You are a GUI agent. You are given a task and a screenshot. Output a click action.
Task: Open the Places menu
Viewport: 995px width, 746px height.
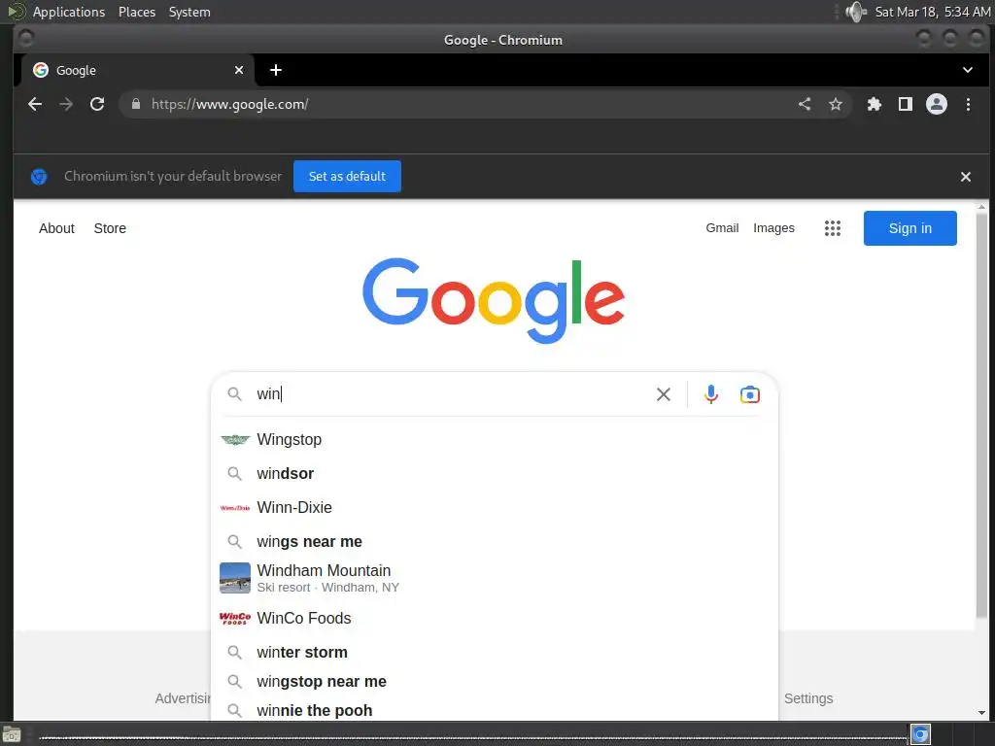[x=136, y=12]
